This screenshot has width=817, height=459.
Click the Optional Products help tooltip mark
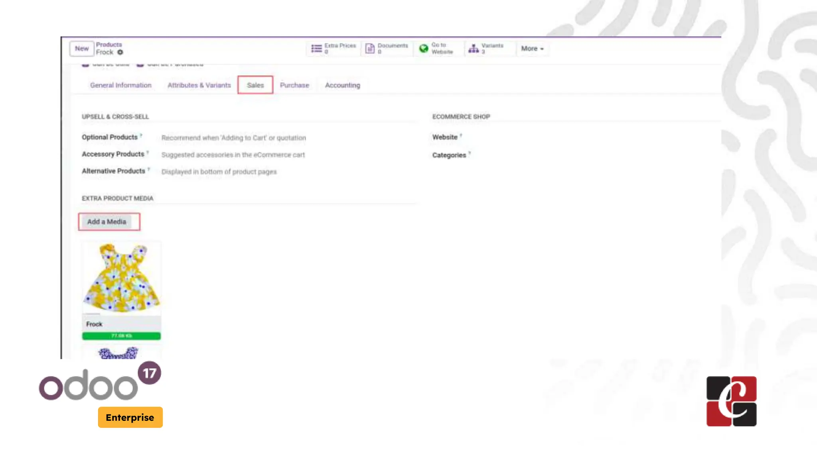coord(141,135)
